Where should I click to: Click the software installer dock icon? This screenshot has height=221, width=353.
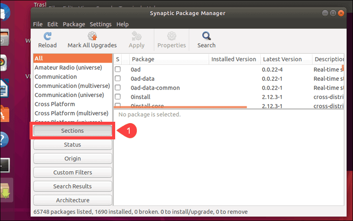(x=5, y=191)
